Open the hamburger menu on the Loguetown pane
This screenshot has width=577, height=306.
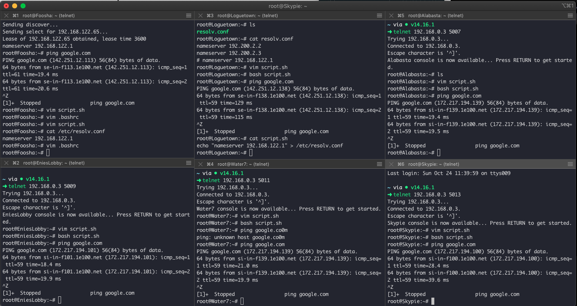pos(379,15)
